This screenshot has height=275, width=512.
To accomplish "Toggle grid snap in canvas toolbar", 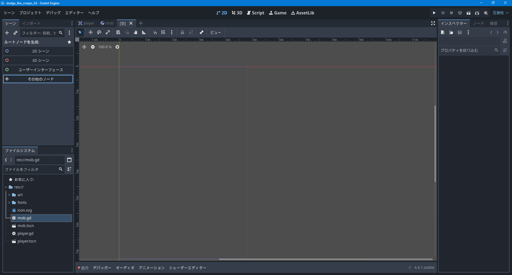I will click(x=163, y=33).
